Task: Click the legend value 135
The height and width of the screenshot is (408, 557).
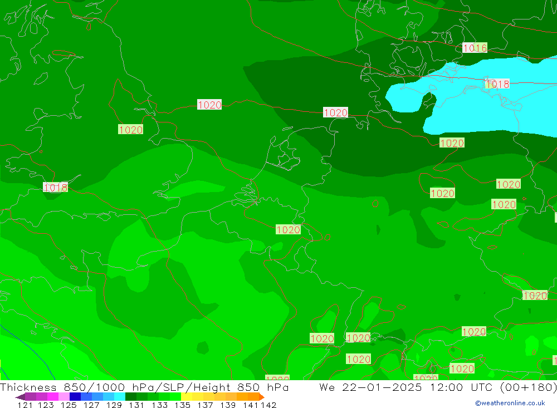Action: [x=183, y=405]
